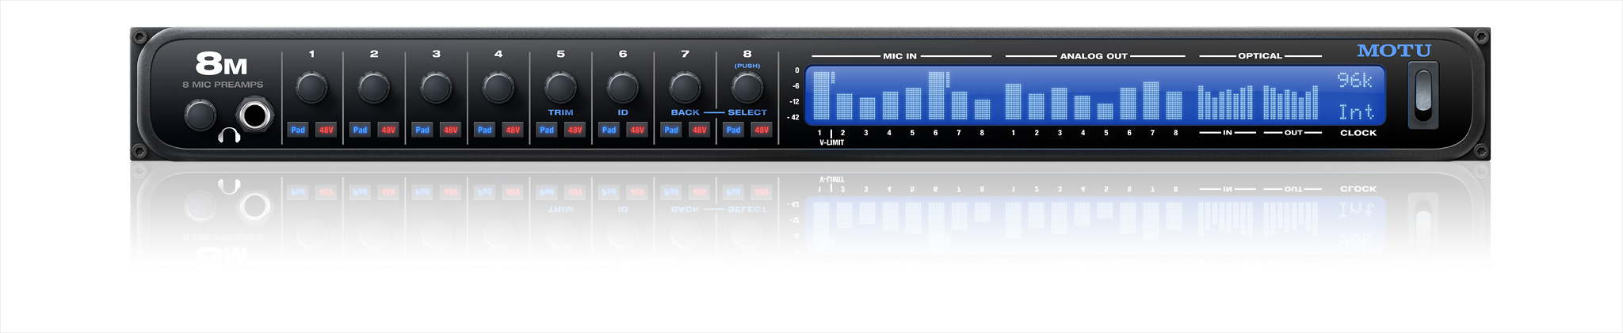Screen dimensions: 1623x333
Task: Click the Int clock source display
Action: [x=1355, y=112]
